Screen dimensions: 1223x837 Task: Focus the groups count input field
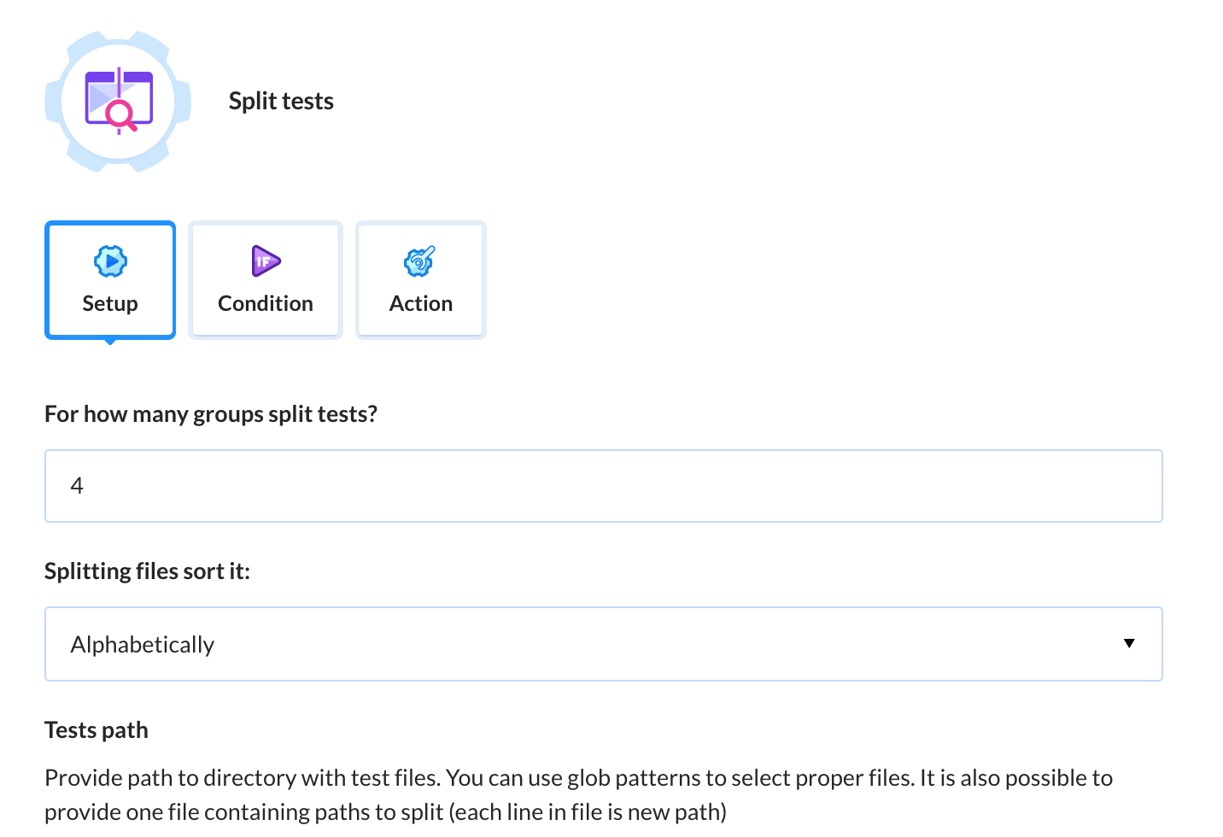click(x=604, y=486)
